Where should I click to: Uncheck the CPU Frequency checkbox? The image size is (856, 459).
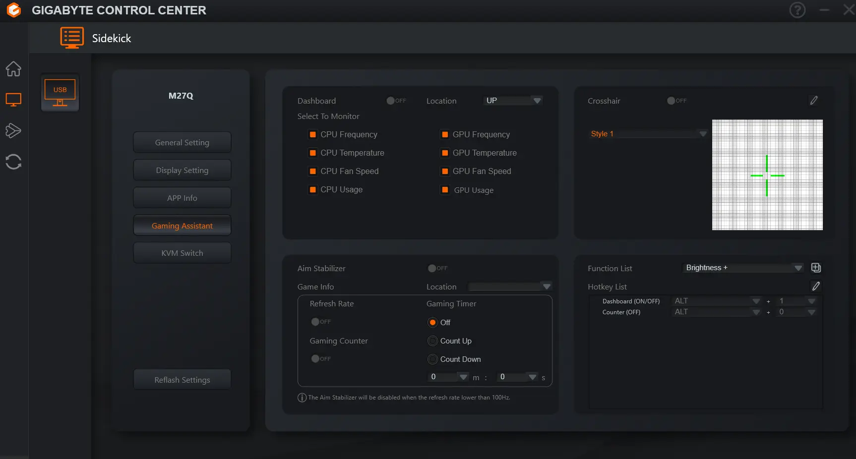[313, 134]
